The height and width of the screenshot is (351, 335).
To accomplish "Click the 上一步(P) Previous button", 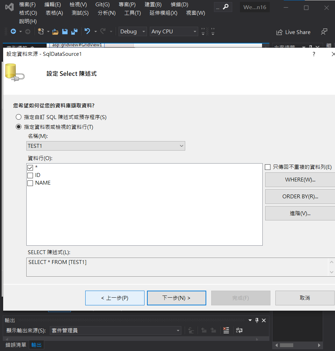I will pyautogui.click(x=115, y=298).
